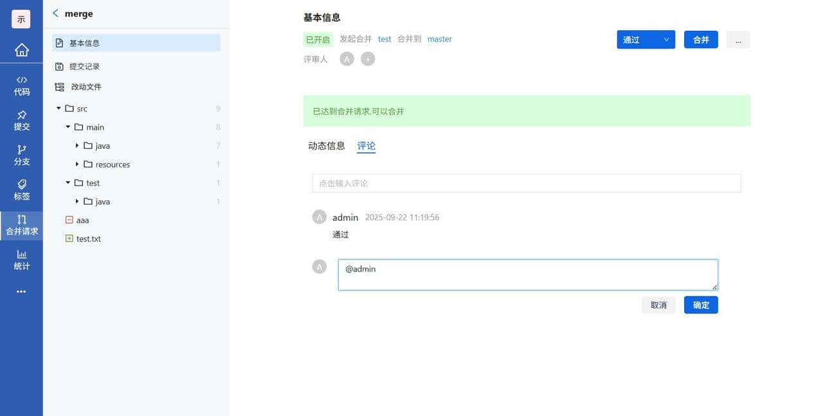Click the 合并 merge button

(701, 39)
